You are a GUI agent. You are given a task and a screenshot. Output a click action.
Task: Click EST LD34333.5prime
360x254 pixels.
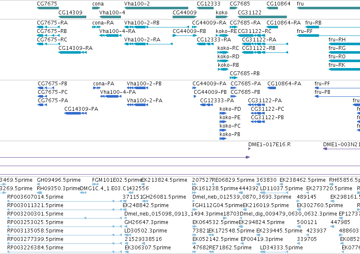pyautogui.click(x=274, y=252)
